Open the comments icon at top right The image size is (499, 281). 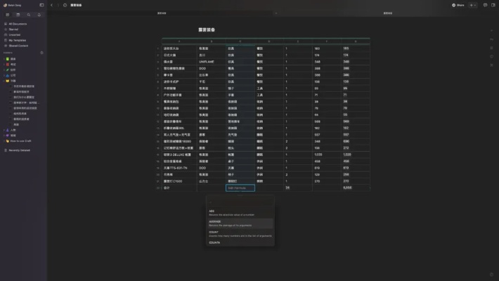point(486,5)
